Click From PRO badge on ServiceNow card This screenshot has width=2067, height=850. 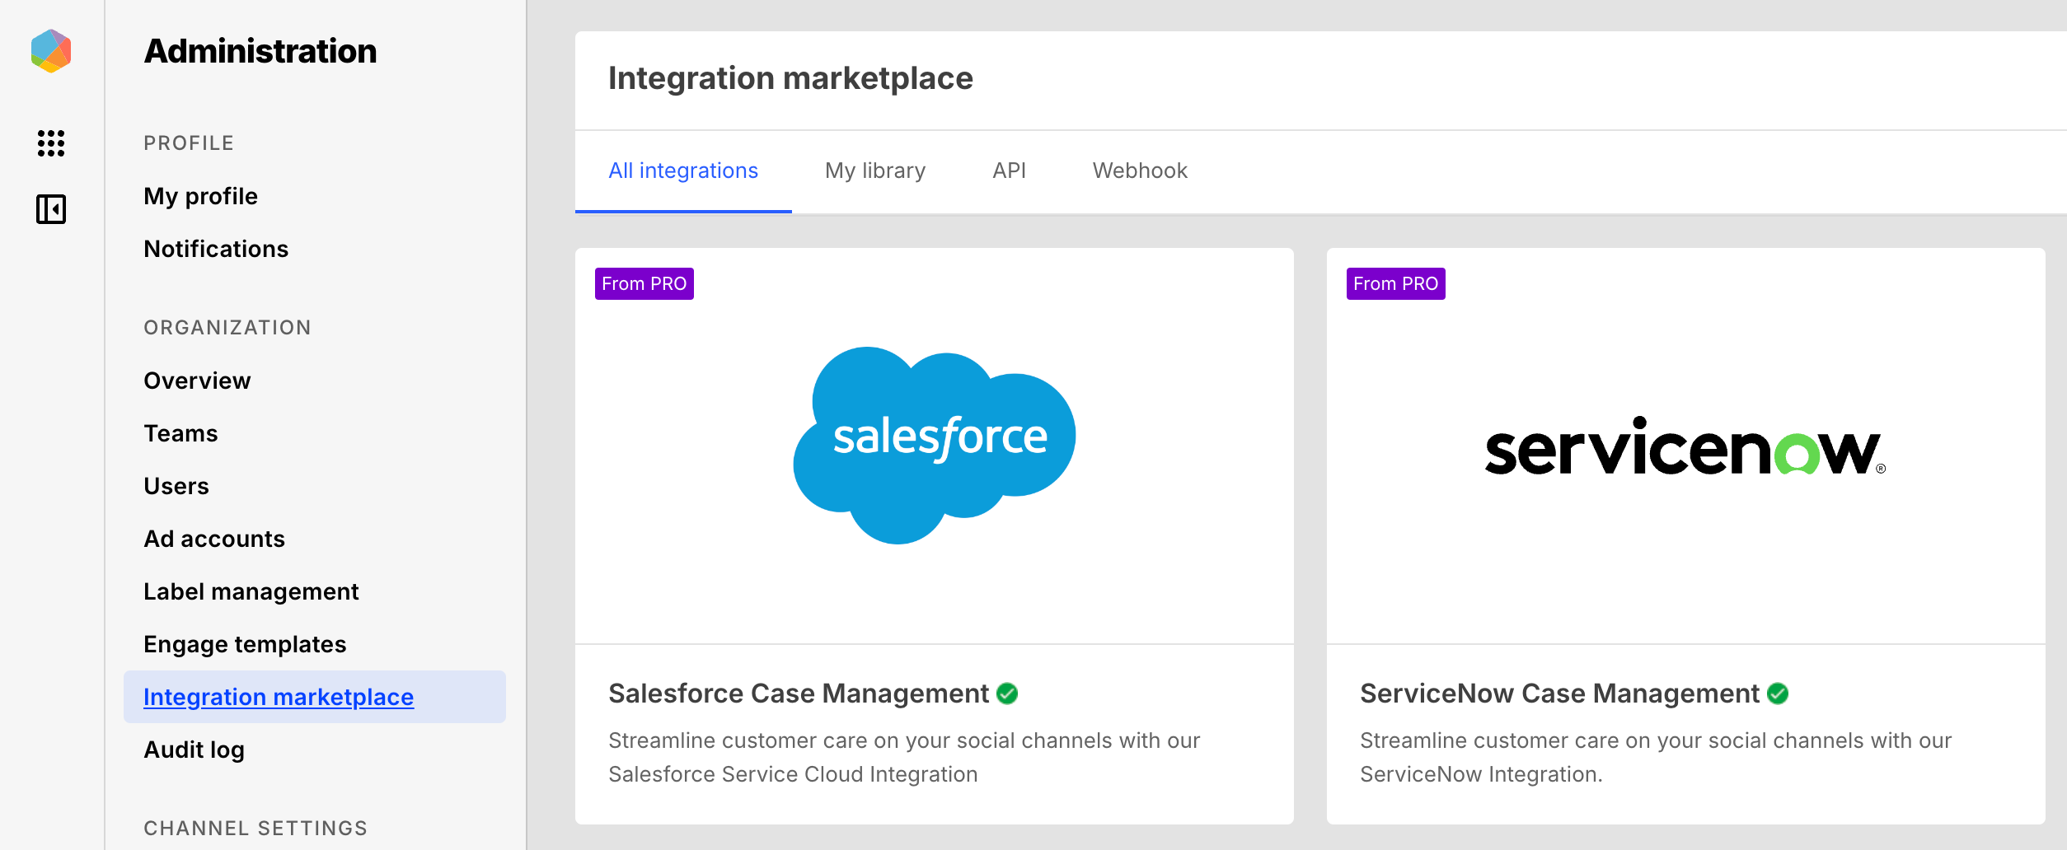(1396, 283)
